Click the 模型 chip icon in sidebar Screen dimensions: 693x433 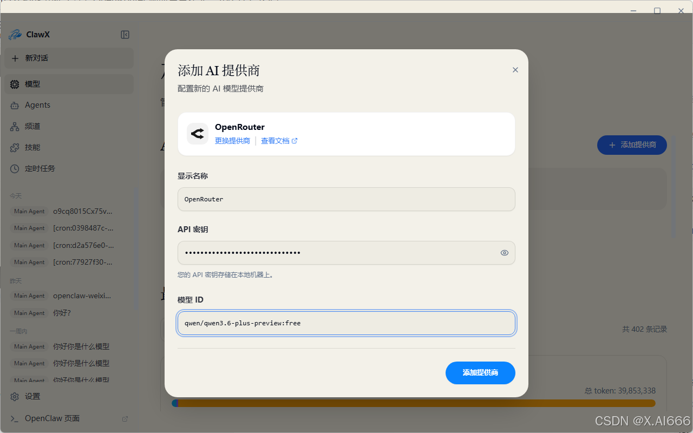15,84
